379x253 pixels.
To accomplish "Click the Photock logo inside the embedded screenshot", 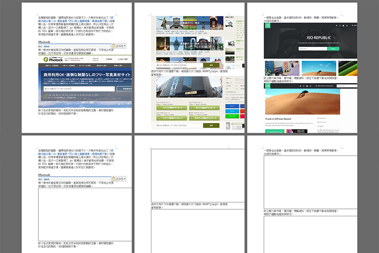I will (x=53, y=59).
